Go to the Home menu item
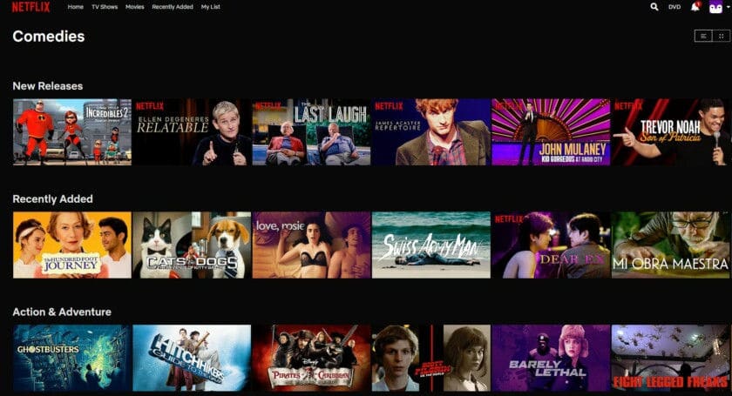The image size is (732, 396). 76,7
